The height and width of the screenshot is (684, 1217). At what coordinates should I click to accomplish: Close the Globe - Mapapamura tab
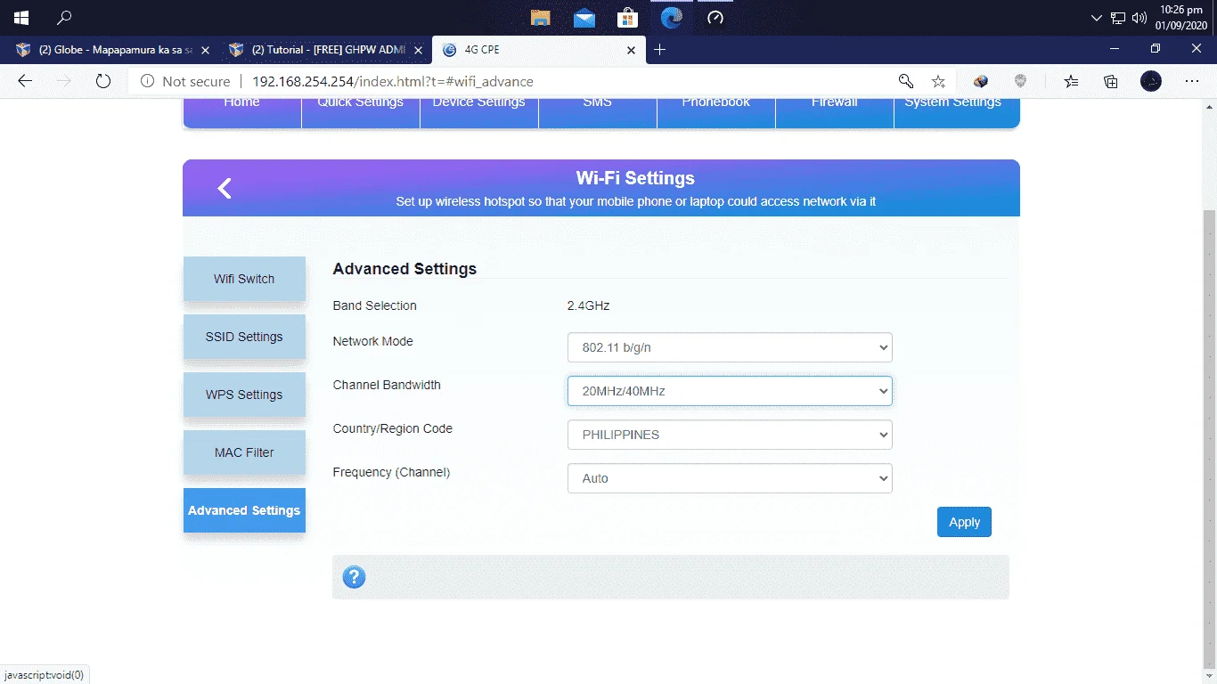(x=206, y=50)
